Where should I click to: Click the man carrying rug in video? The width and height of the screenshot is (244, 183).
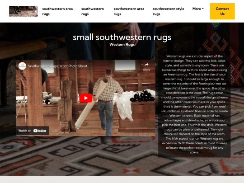108,101
